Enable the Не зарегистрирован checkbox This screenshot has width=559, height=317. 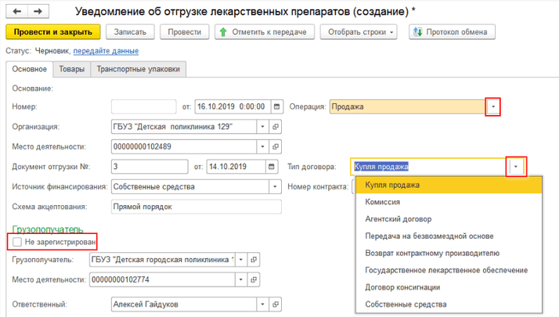pos(17,243)
